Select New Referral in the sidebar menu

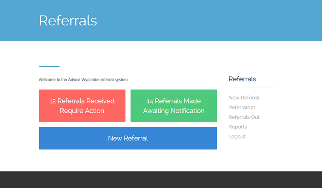tap(244, 98)
